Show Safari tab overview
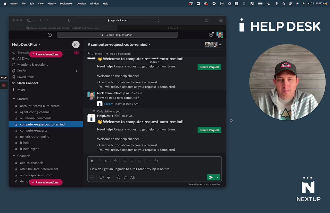 pos(221,20)
